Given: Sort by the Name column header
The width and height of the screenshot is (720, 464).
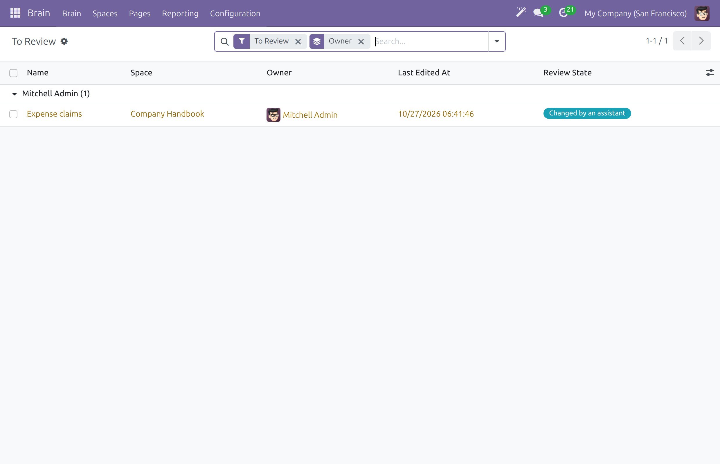Looking at the screenshot, I should tap(38, 72).
